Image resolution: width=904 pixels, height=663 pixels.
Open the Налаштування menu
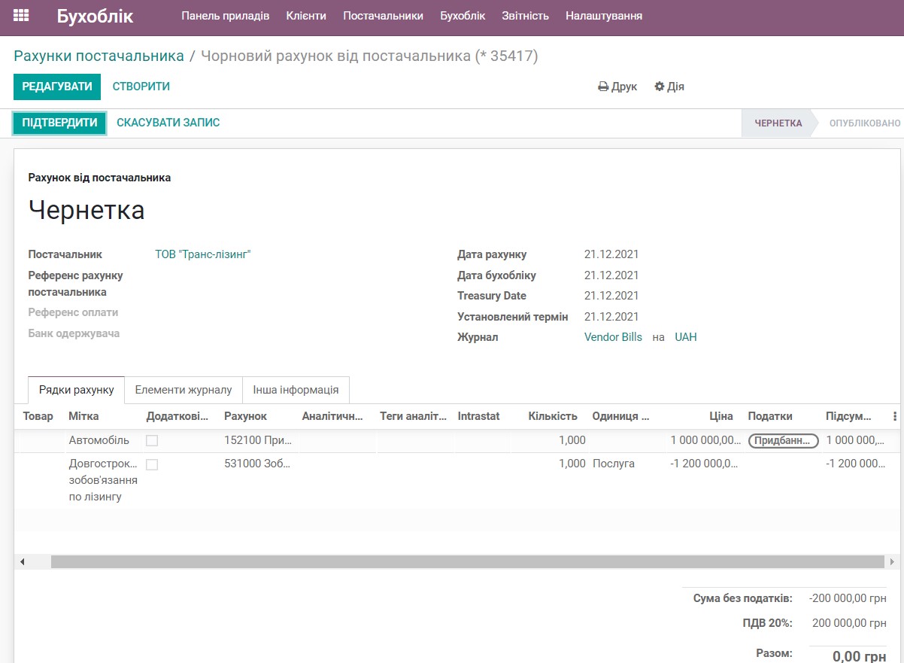click(603, 15)
